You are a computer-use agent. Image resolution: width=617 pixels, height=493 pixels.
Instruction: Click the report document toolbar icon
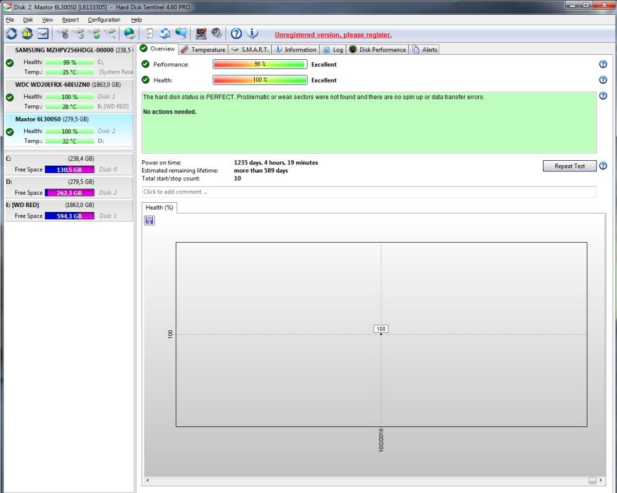point(149,34)
